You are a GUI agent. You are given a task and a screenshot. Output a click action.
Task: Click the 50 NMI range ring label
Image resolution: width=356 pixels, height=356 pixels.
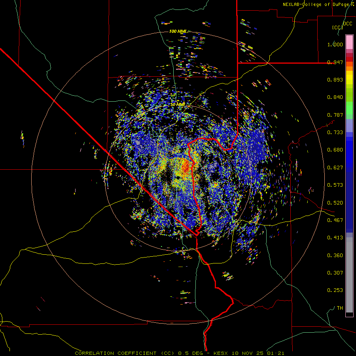coord(178,104)
